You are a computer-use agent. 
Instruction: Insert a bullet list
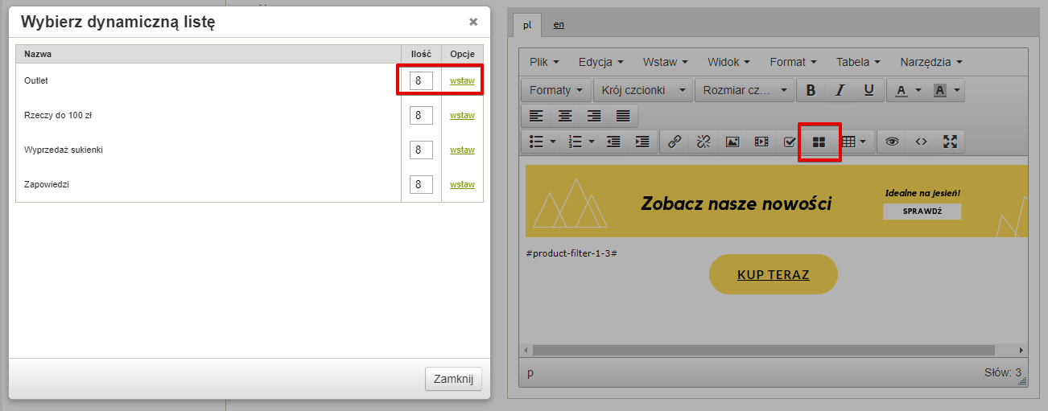(x=536, y=142)
